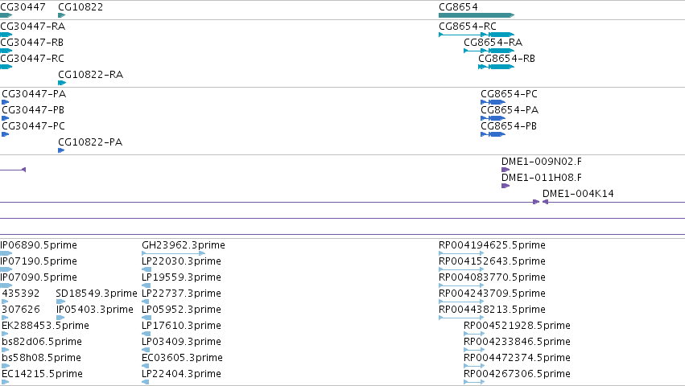Select the RP004083770.5prime EST label
Image resolution: width=685 pixels, height=386 pixels.
point(492,277)
